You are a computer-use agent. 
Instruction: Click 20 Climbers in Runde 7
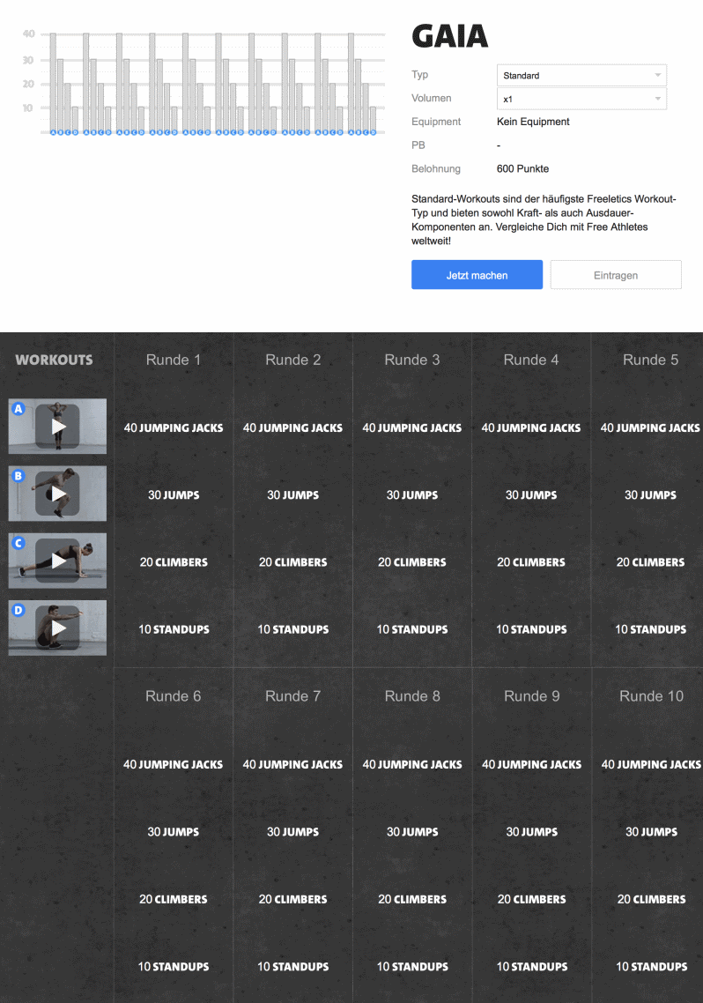click(x=292, y=899)
